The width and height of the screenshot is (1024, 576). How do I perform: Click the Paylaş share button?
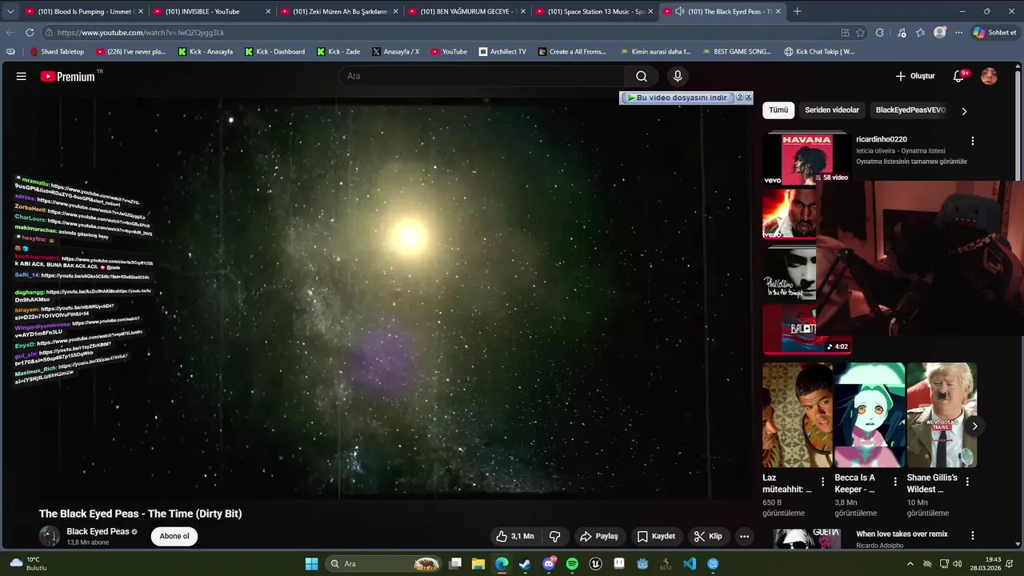[x=599, y=536]
